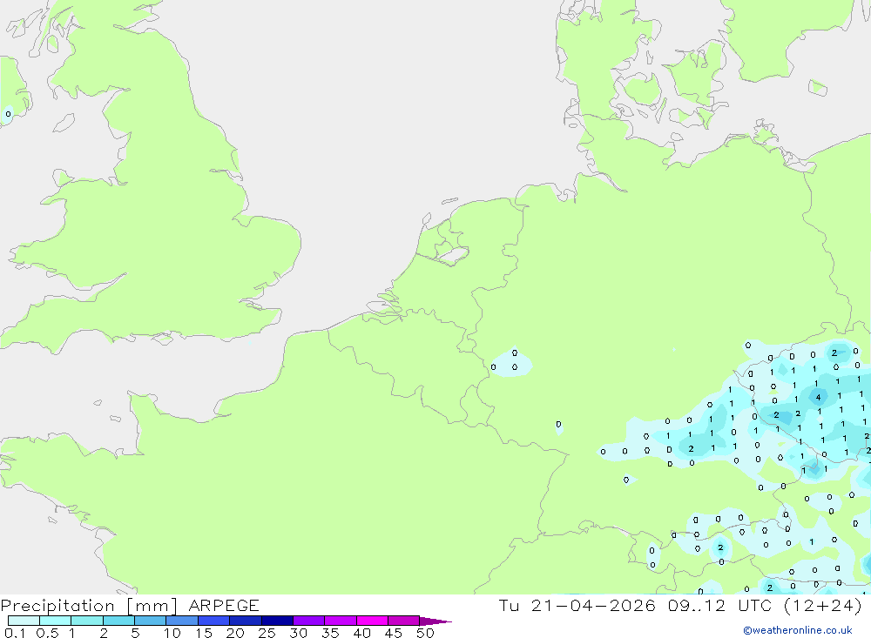Click the 20–25 mm dark blue swatch

pyautogui.click(x=246, y=621)
